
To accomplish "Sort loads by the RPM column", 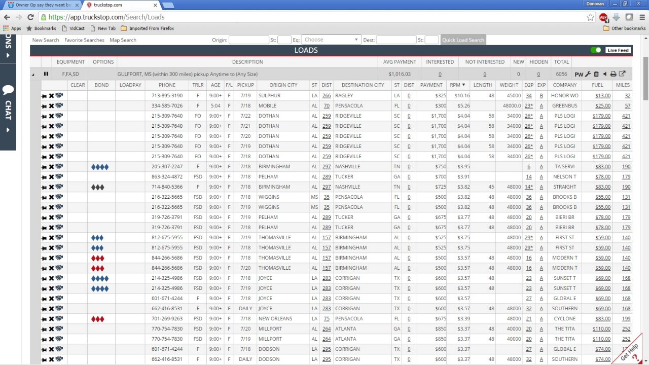I will (x=457, y=85).
